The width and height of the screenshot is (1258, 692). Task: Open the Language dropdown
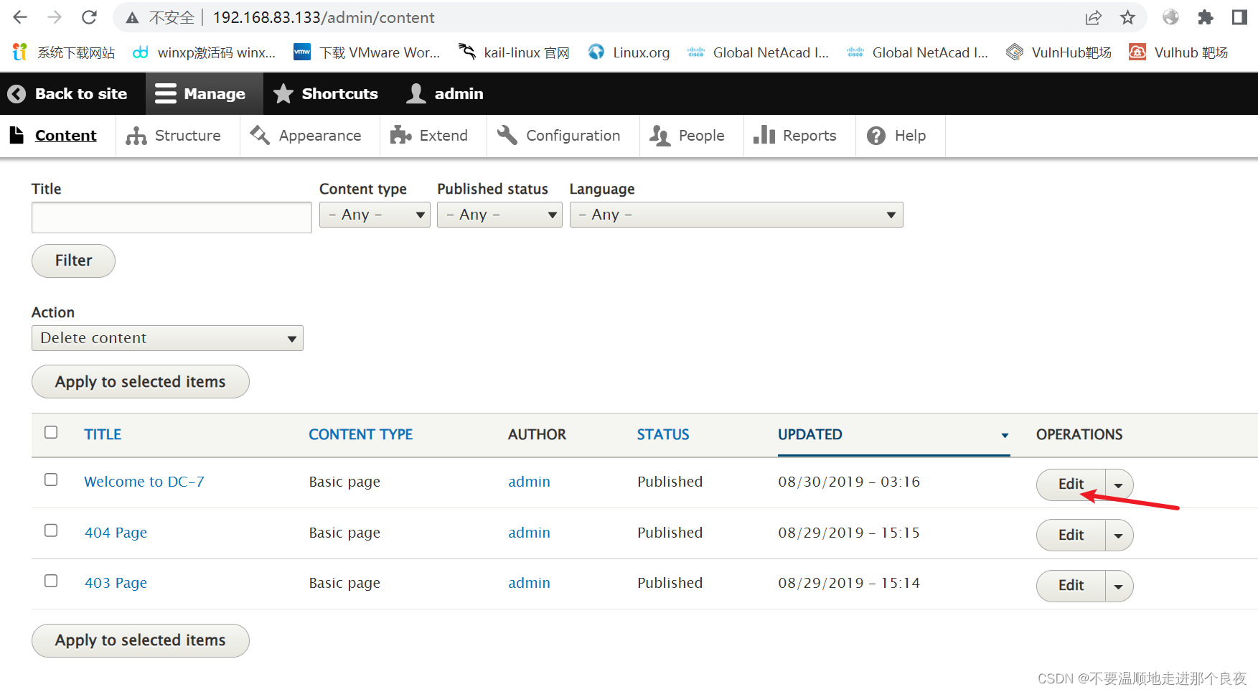[x=736, y=215]
